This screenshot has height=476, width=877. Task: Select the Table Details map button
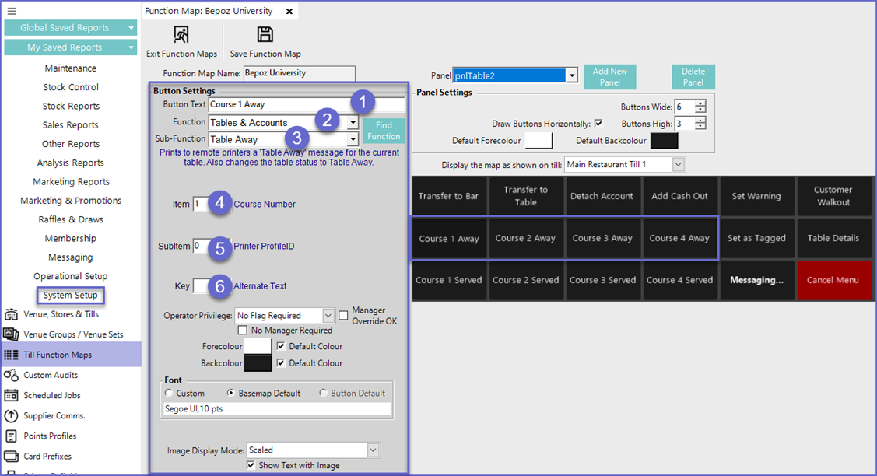(833, 238)
